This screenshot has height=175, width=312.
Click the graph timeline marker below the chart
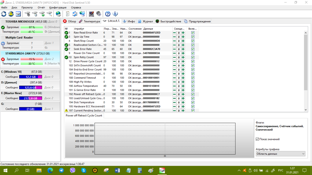coord(165,156)
